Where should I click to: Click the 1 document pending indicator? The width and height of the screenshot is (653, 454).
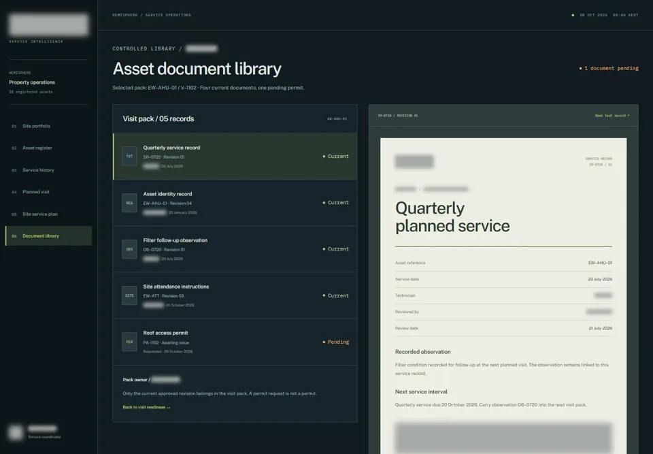(x=608, y=68)
